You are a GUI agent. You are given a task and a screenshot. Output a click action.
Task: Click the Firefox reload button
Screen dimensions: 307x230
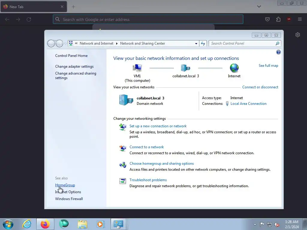tap(29, 19)
